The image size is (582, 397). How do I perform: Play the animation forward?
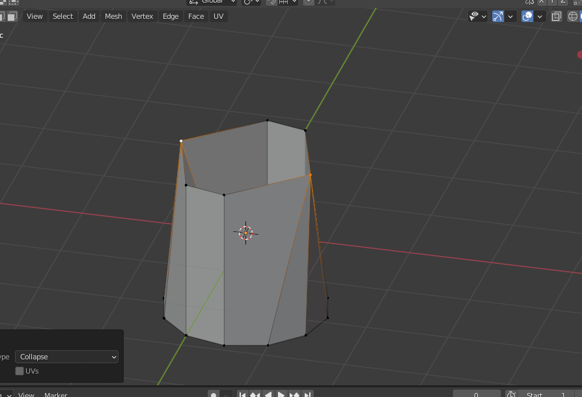click(x=281, y=394)
